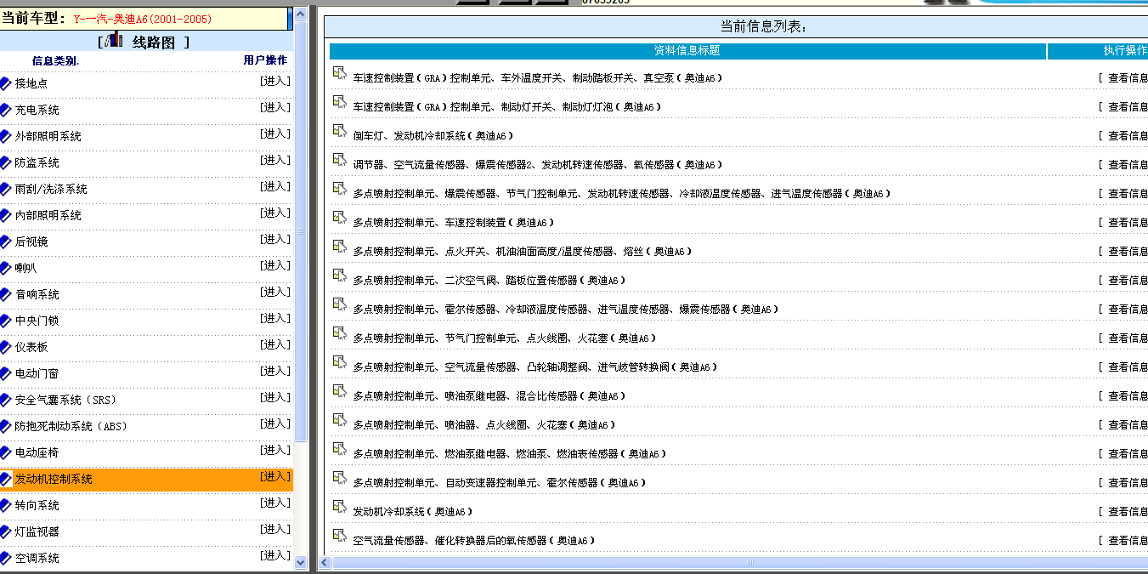
Task: View info for 节气门控制单元、点火线圈 row
Action: (1128, 338)
